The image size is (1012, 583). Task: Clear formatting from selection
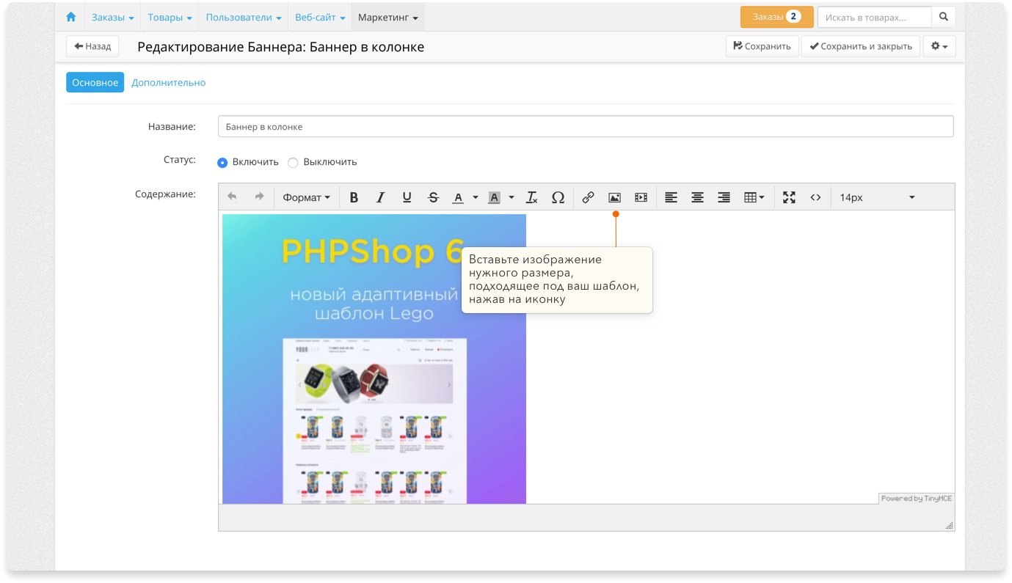(x=532, y=197)
